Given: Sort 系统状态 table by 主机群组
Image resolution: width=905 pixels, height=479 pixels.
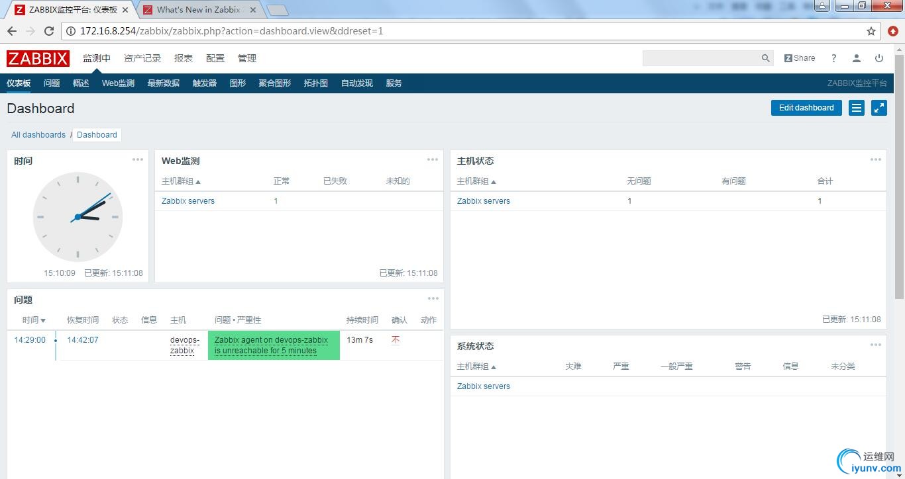Looking at the screenshot, I should 476,367.
